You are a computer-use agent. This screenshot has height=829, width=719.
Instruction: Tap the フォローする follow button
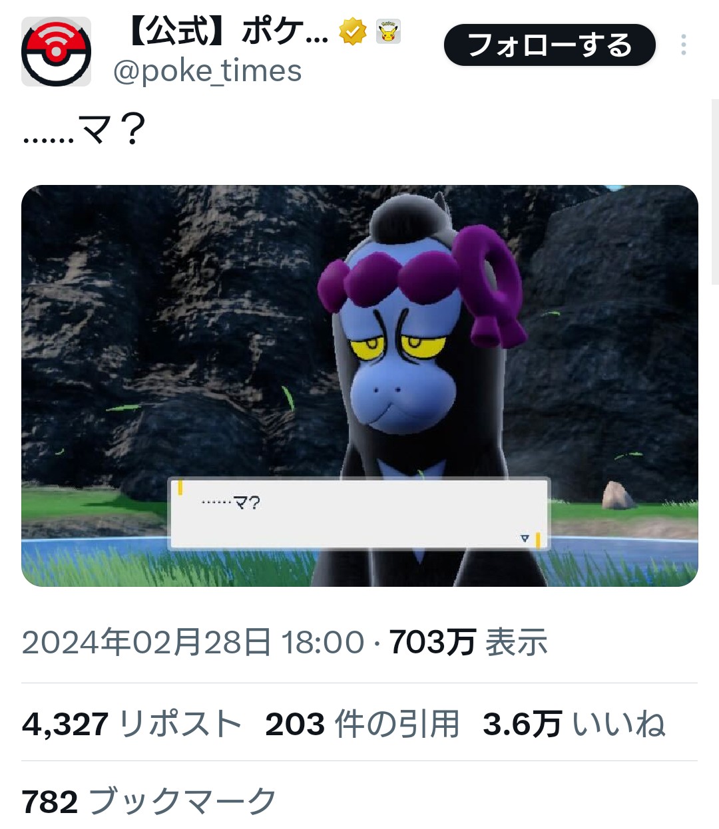[550, 45]
